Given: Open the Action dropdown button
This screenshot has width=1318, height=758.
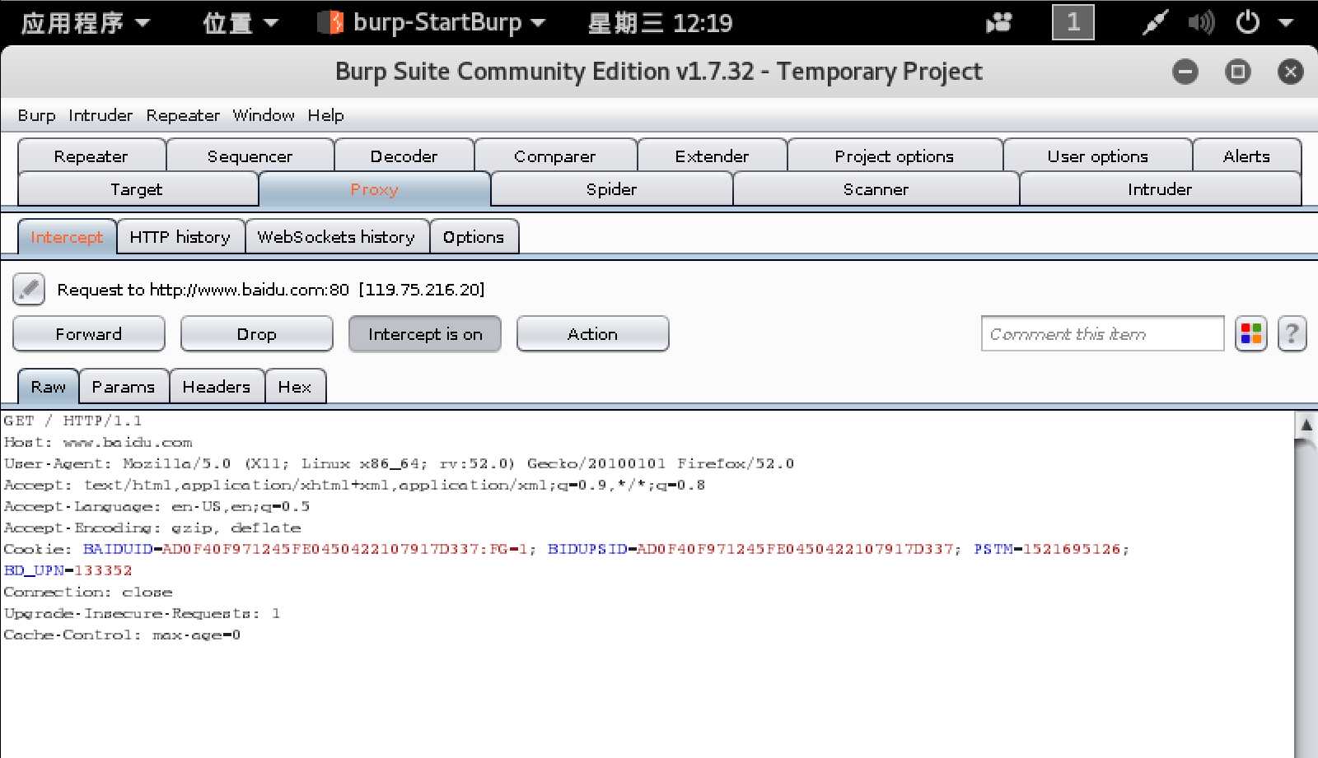Looking at the screenshot, I should click(x=592, y=334).
